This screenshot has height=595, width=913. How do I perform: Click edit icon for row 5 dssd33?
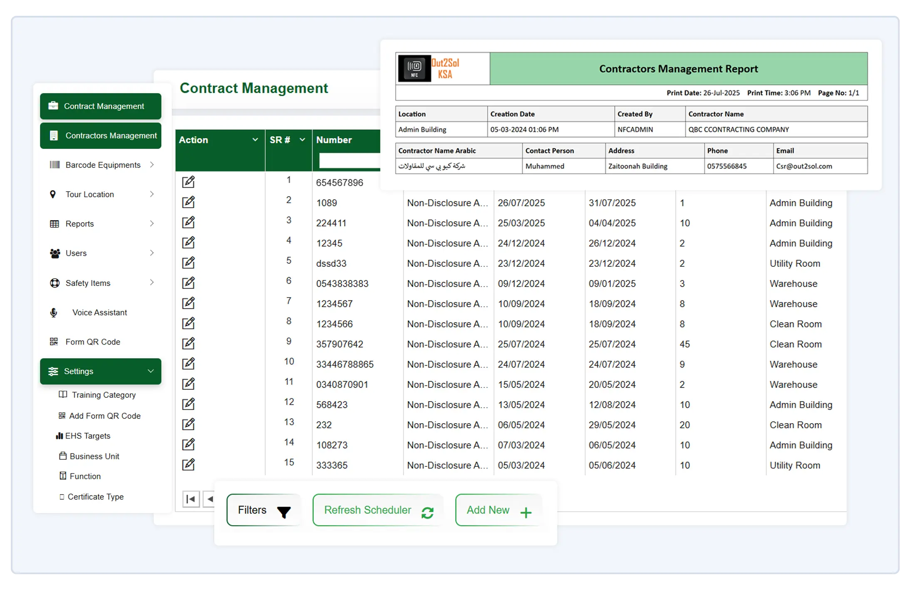click(x=189, y=263)
